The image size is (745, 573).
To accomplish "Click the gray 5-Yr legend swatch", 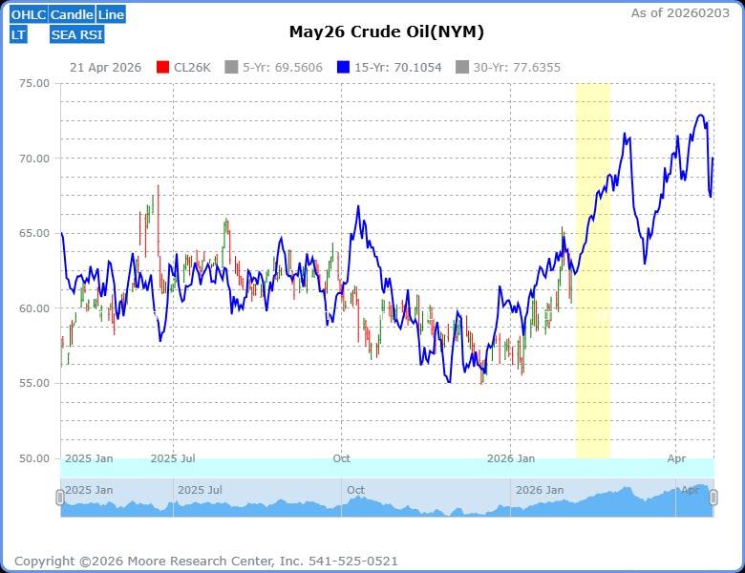I will click(231, 68).
